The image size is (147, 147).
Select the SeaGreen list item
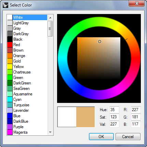click(x=27, y=89)
